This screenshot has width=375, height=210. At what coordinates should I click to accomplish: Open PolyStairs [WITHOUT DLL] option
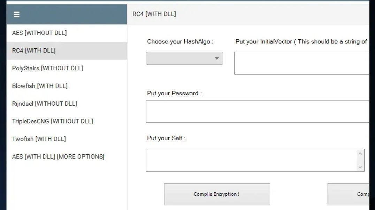[47, 68]
